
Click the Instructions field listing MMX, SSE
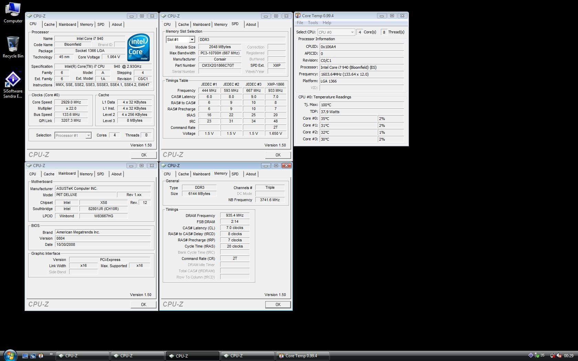pos(103,85)
